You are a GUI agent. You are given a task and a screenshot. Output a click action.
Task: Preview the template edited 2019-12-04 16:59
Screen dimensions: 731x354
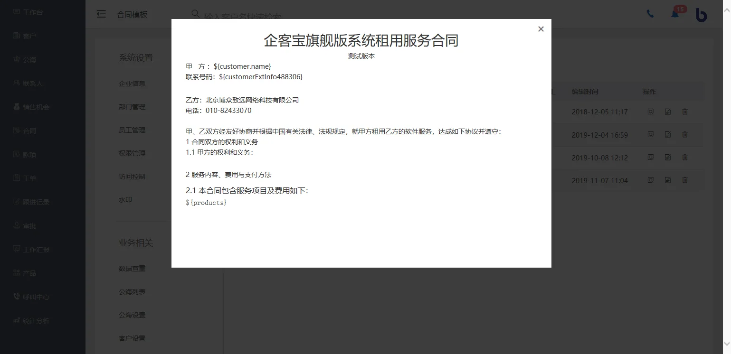pos(651,135)
